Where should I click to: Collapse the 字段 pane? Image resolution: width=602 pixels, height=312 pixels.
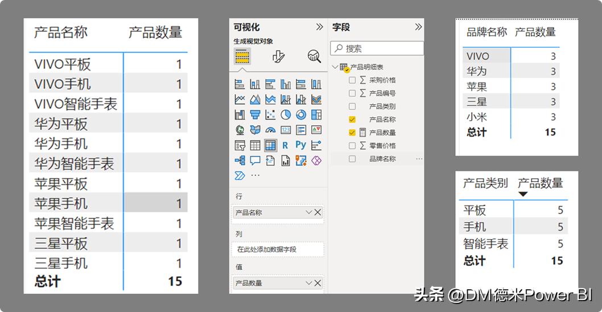(418, 27)
